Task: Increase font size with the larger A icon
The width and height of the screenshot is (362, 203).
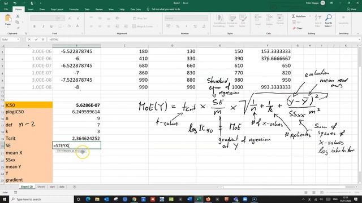Action: tap(70, 18)
